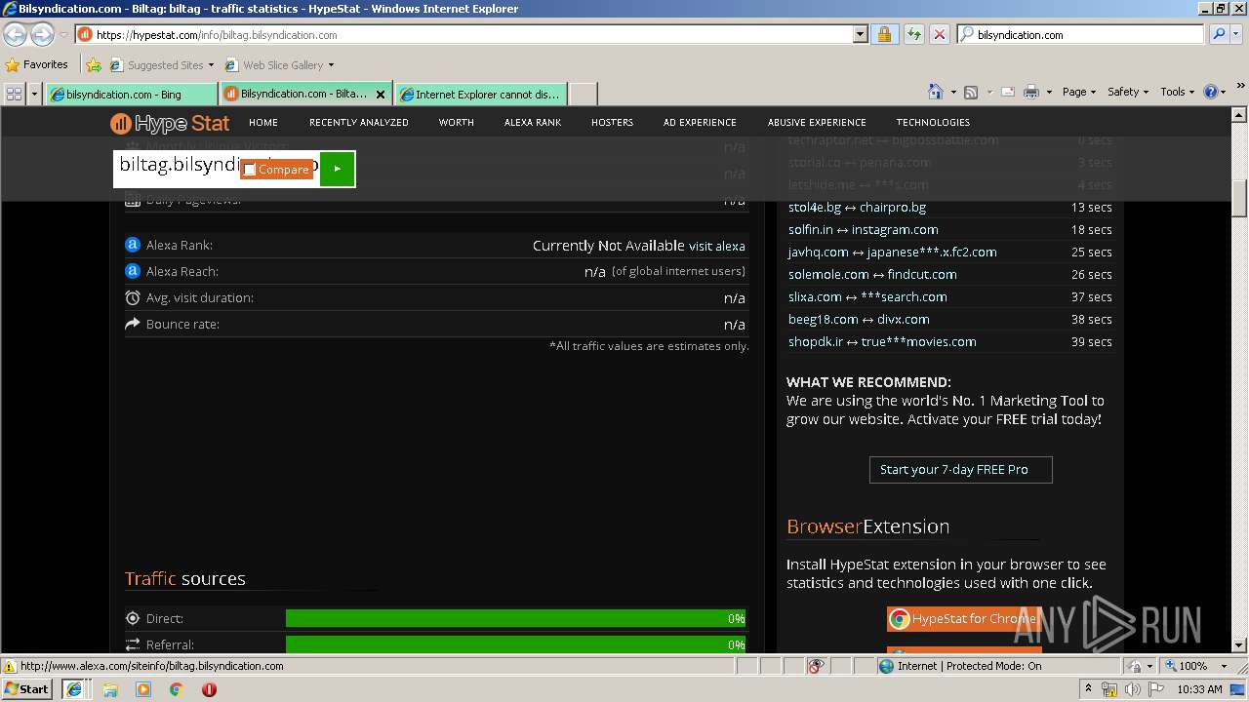Go forward with the browser Forward arrow

42,35
